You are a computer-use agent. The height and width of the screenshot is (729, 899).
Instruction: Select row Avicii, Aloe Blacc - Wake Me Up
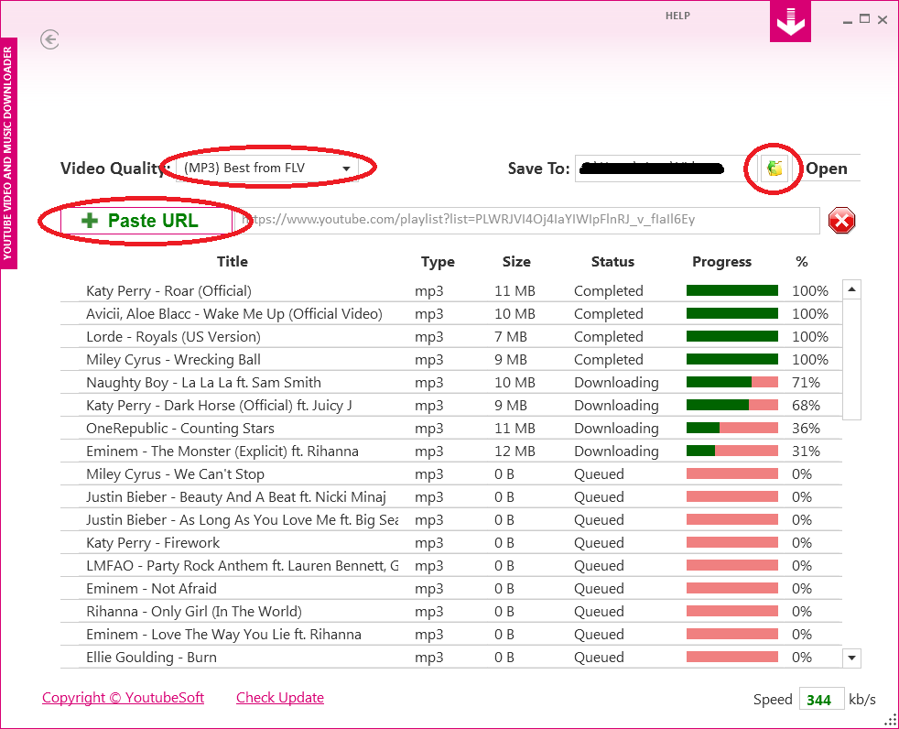(450, 314)
